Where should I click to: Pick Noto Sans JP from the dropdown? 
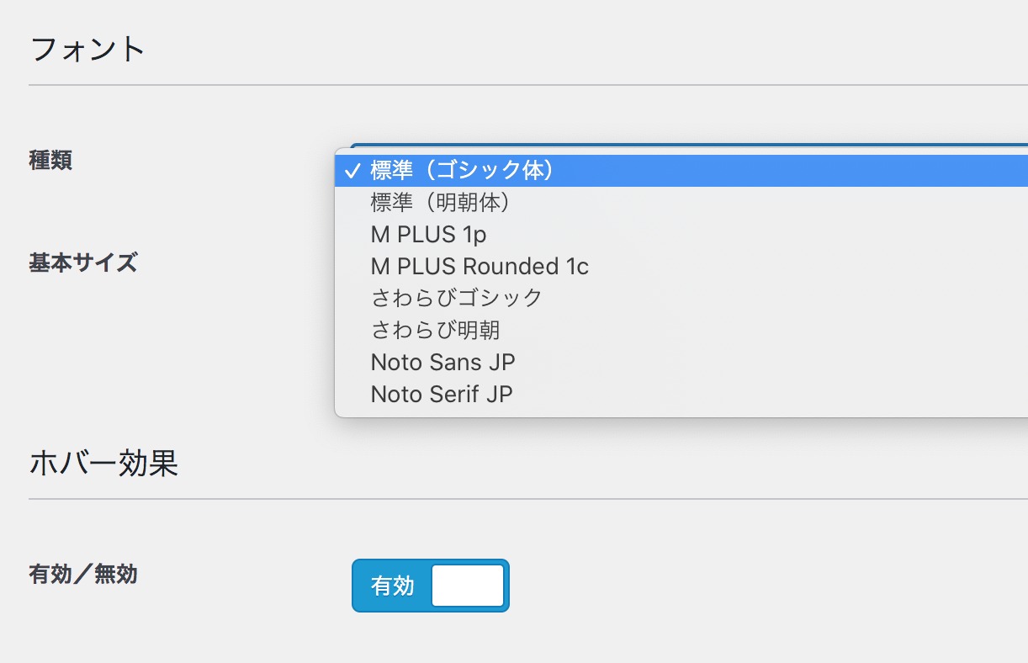point(443,362)
